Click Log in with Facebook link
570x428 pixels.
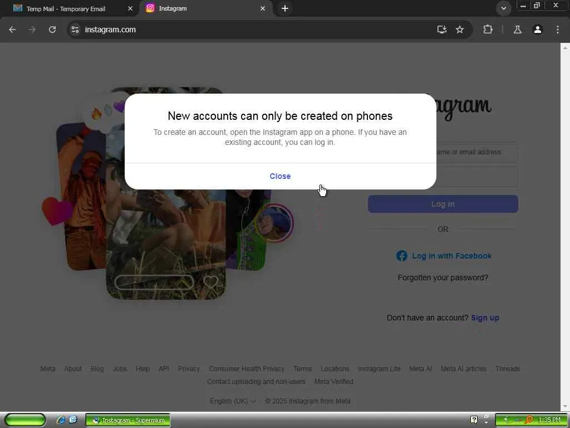pos(451,256)
